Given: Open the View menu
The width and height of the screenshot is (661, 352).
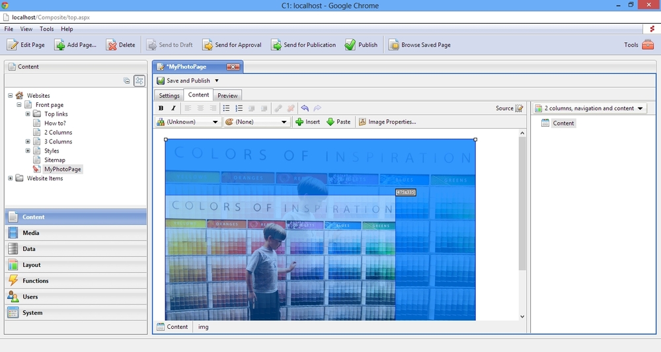Looking at the screenshot, I should pyautogui.click(x=26, y=29).
